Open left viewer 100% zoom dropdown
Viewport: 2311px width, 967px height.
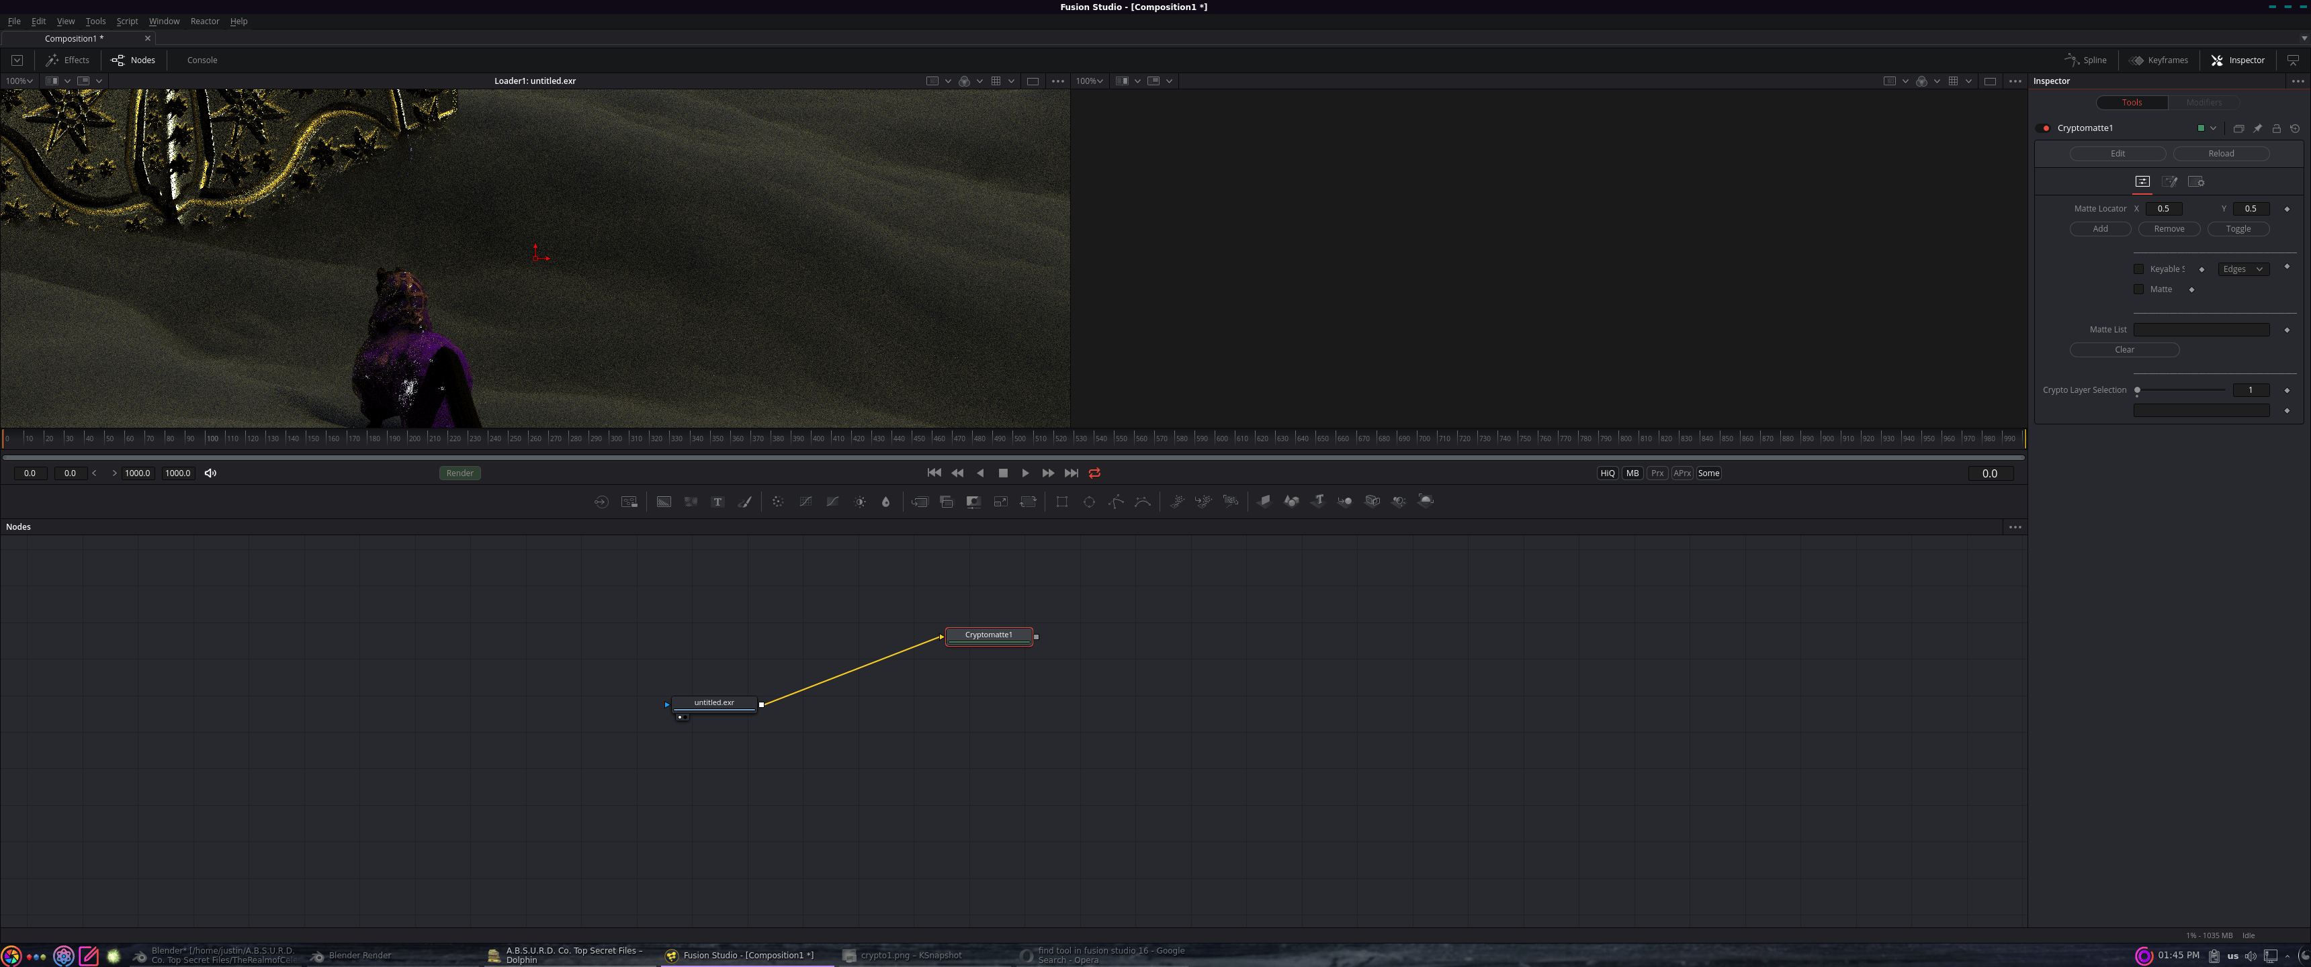(19, 81)
